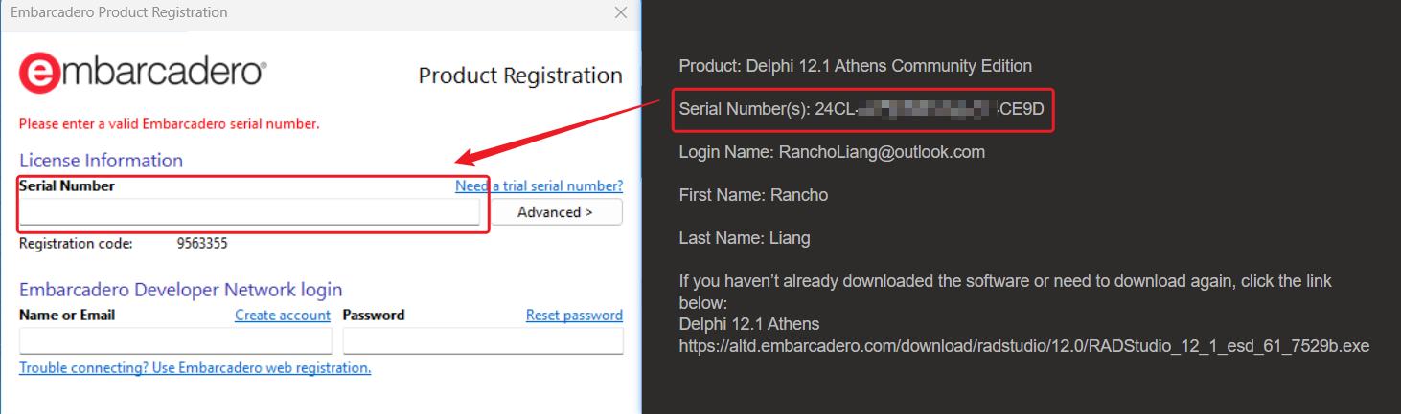
Task: Click the RanchoLiang@outlook.com login name
Action: coord(882,152)
